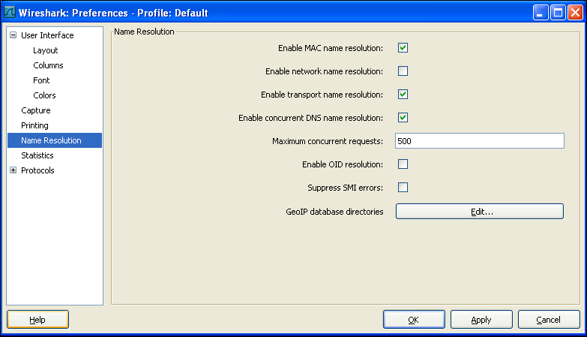Click the Apply button
587x337 pixels.
pyautogui.click(x=481, y=320)
